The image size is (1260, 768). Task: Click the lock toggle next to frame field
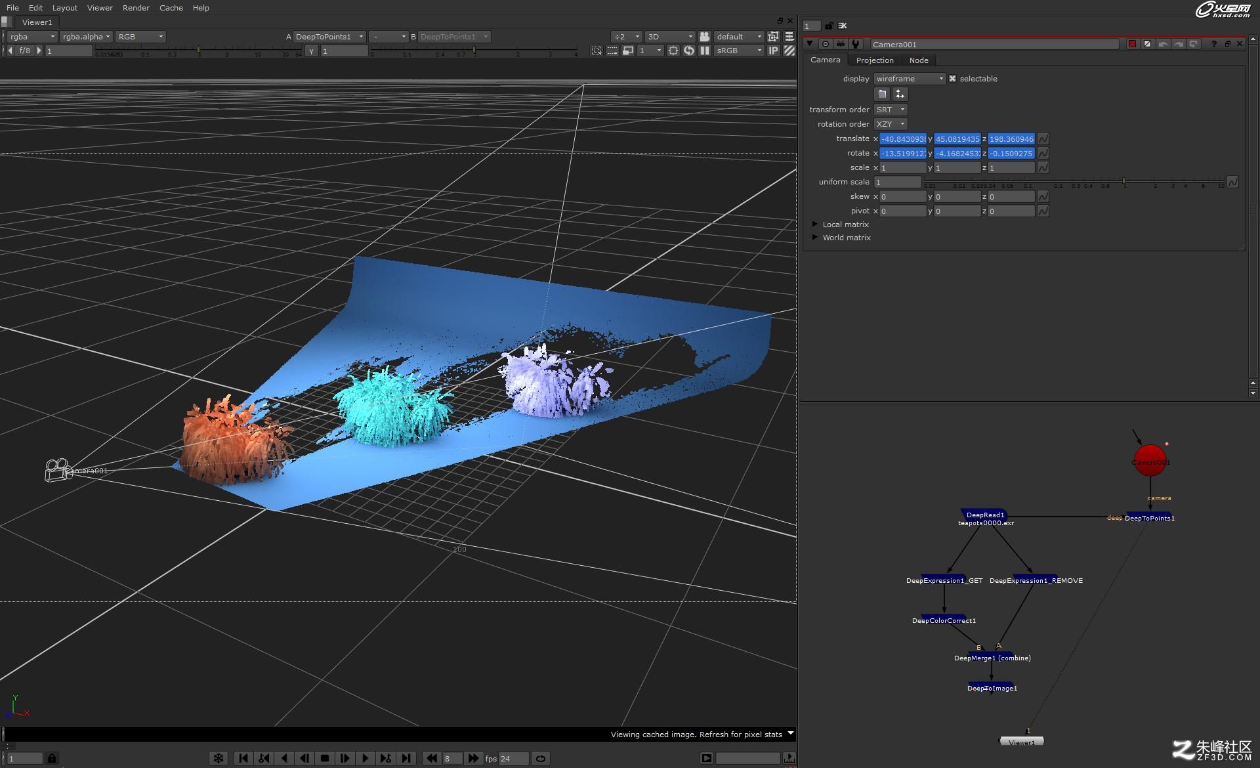(x=52, y=758)
